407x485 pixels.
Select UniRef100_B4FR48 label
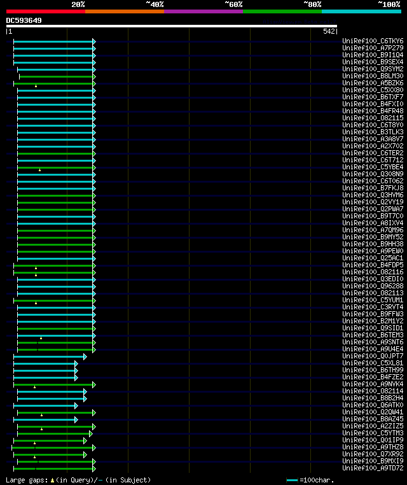(x=373, y=111)
